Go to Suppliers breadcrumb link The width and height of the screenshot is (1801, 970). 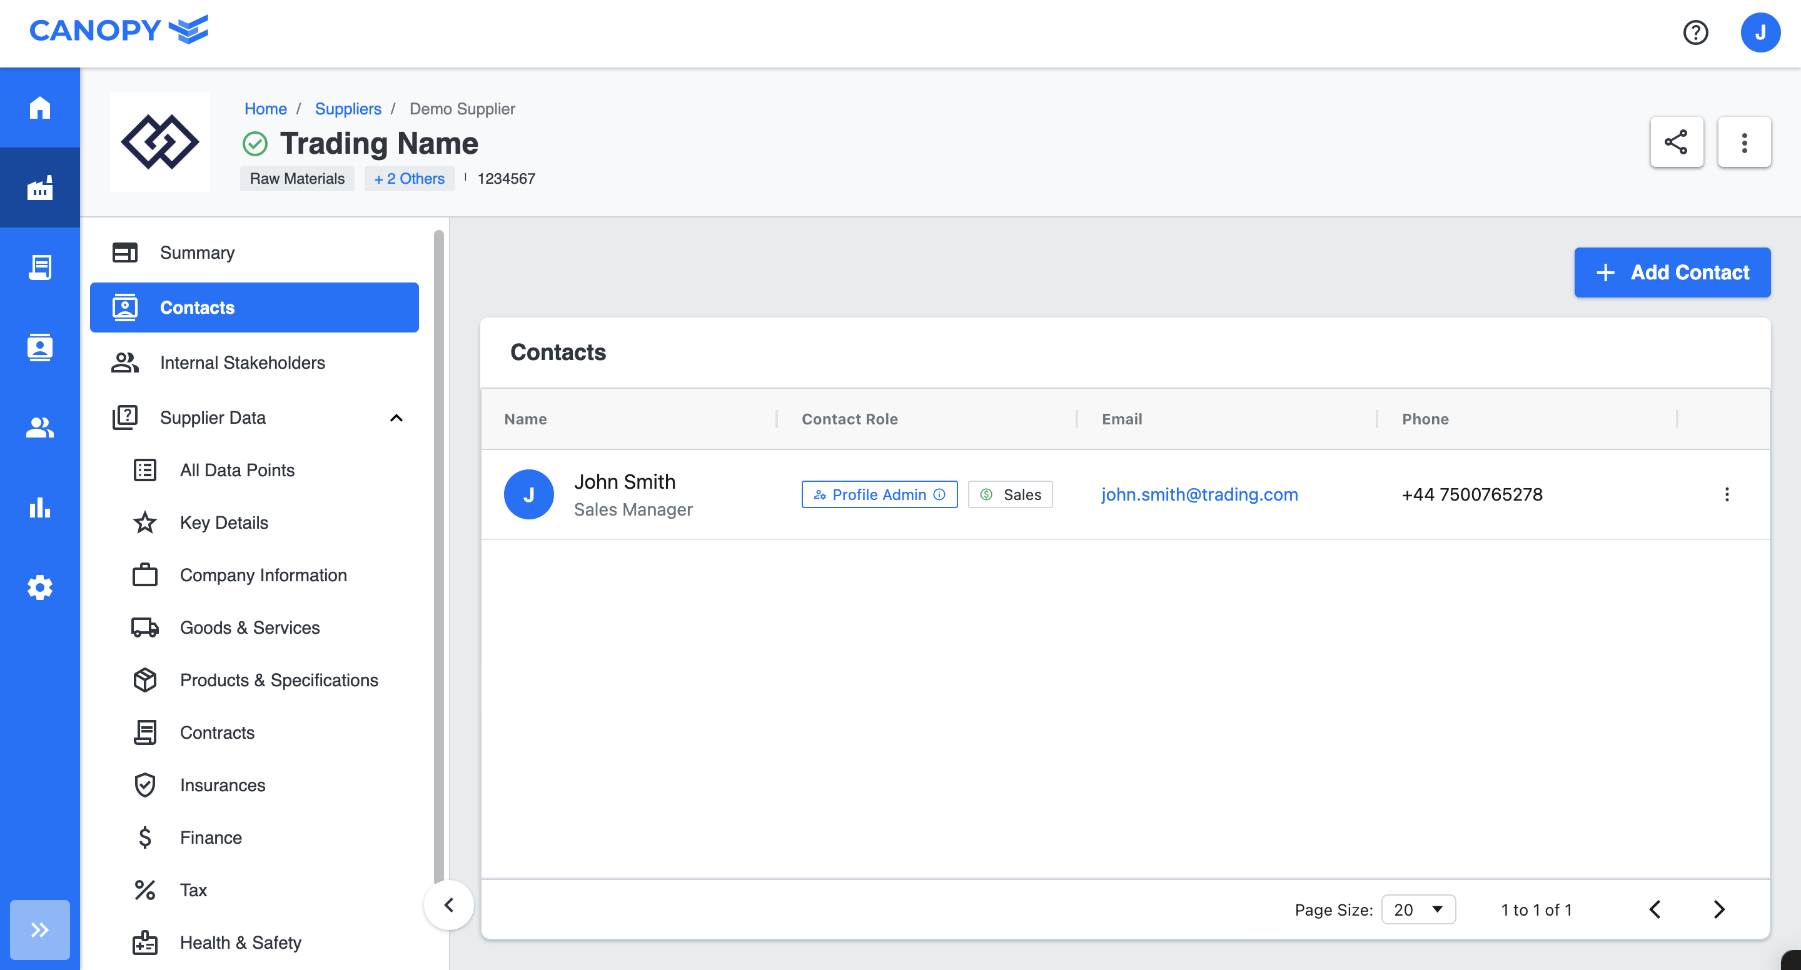point(348,108)
